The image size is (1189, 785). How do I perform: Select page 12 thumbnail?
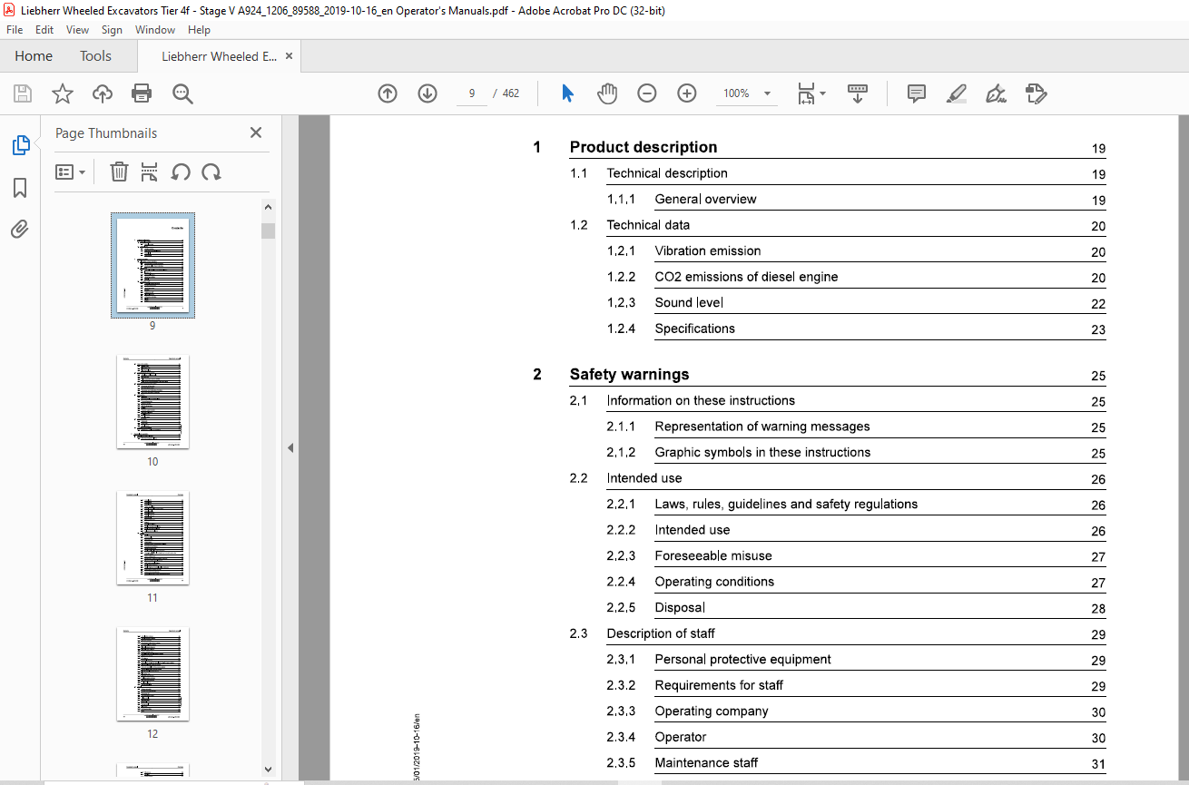pos(152,673)
